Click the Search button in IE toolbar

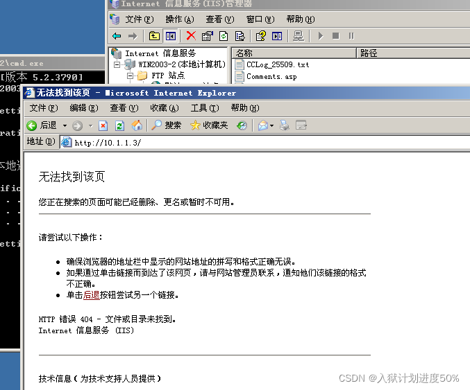tap(166, 125)
